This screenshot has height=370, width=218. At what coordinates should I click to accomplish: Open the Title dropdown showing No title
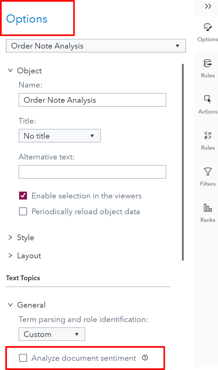pos(59,136)
